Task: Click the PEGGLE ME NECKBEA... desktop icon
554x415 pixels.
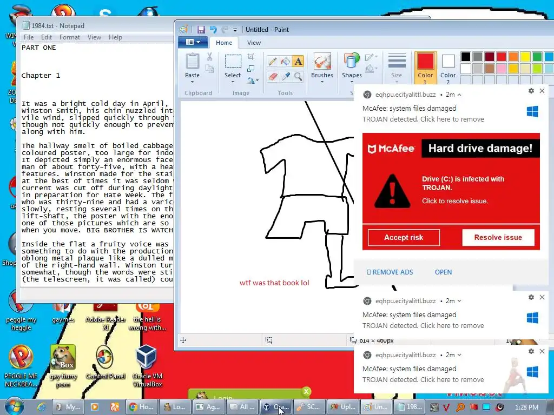Action: pos(21,366)
